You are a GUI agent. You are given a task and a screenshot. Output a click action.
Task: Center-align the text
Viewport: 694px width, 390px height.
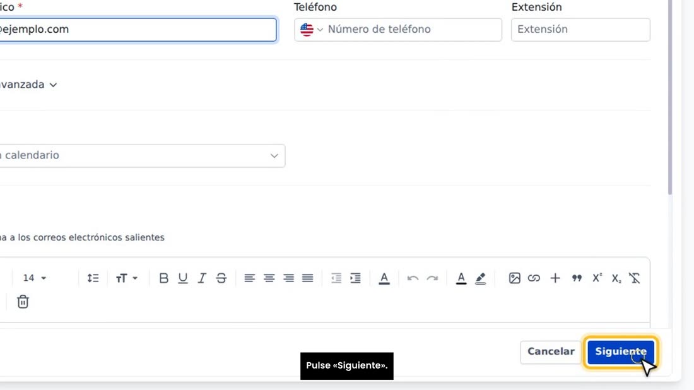click(269, 278)
